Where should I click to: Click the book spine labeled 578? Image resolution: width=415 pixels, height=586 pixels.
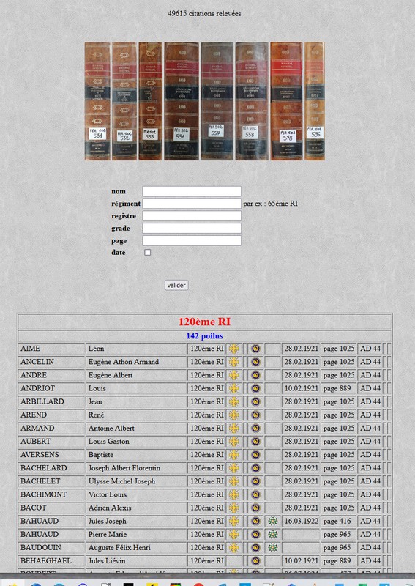[286, 101]
